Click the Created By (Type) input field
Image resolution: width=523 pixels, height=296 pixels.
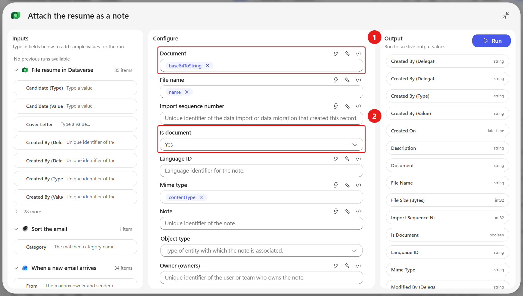point(75,179)
